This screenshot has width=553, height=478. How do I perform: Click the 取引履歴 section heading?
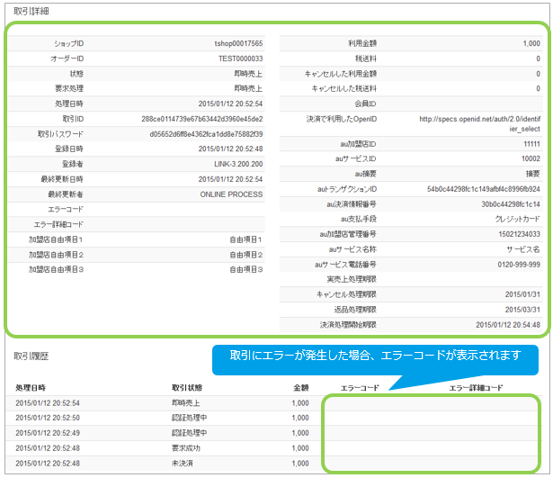coord(31,356)
